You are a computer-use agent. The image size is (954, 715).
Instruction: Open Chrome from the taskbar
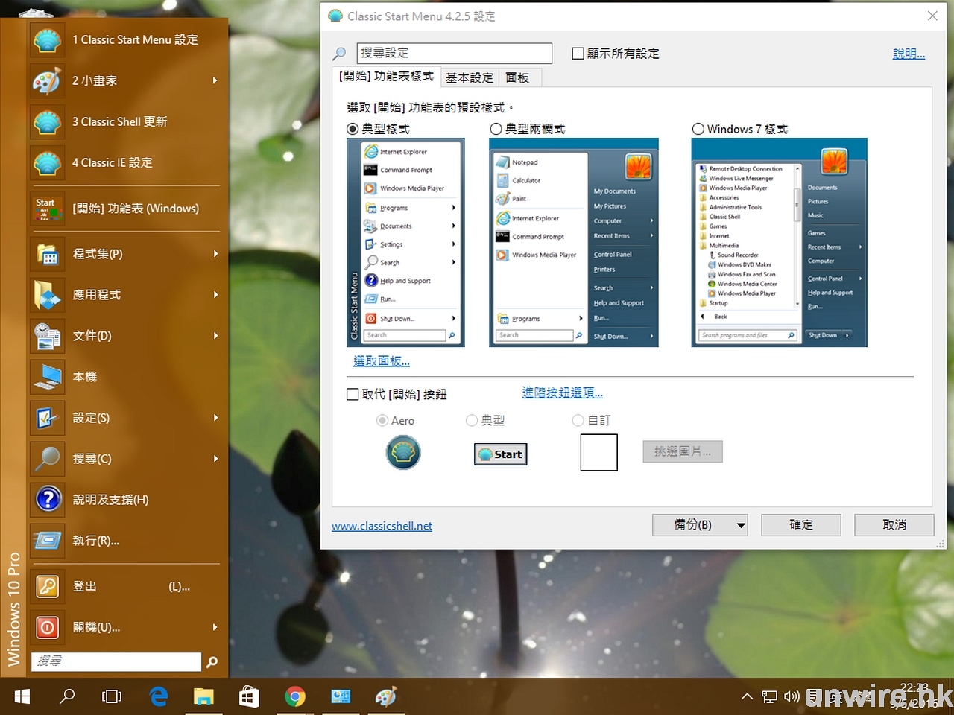pos(295,696)
